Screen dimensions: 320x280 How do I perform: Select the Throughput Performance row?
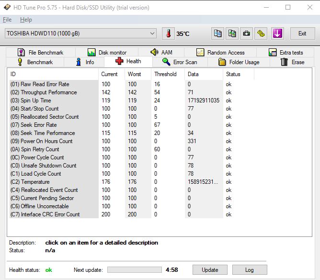pyautogui.click(x=132, y=92)
